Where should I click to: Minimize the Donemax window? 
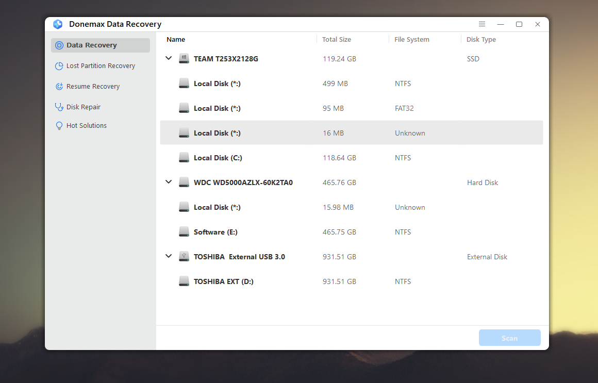501,24
